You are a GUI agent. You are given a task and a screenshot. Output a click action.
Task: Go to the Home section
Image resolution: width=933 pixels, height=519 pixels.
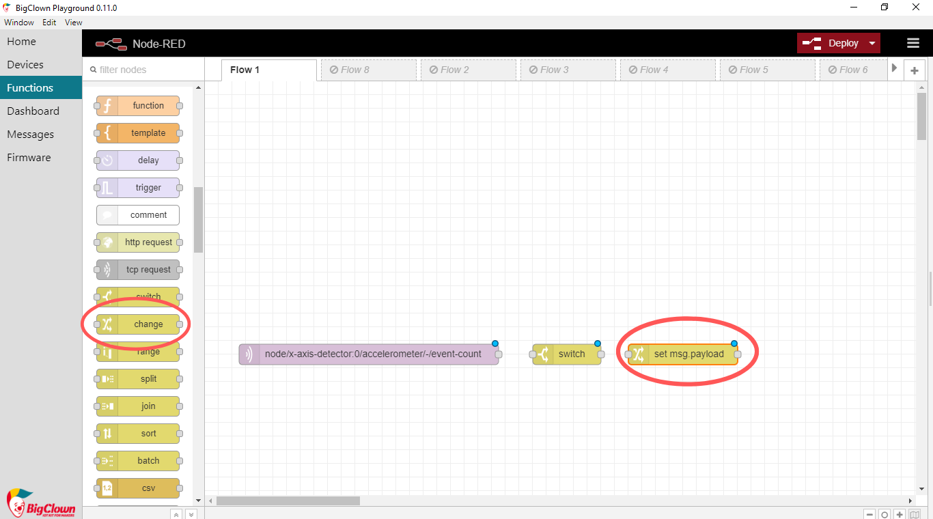pos(41,42)
